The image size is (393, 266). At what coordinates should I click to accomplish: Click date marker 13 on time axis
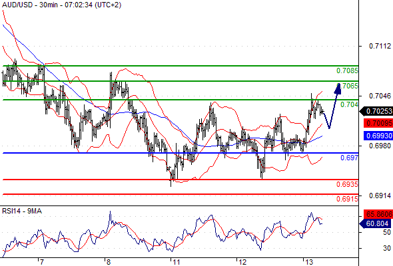[x=309, y=262]
